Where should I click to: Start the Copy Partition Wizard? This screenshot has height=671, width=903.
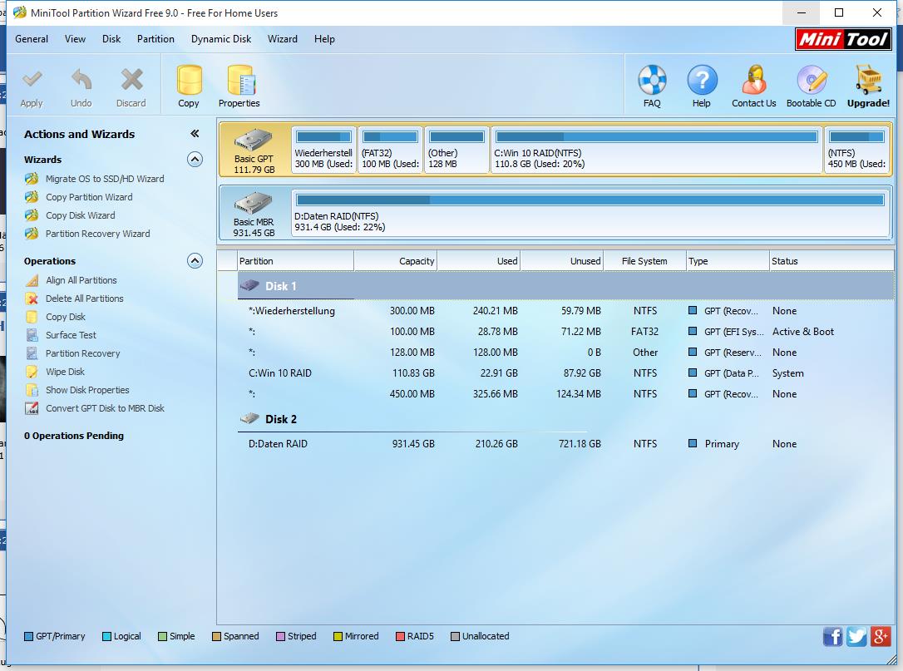[89, 197]
